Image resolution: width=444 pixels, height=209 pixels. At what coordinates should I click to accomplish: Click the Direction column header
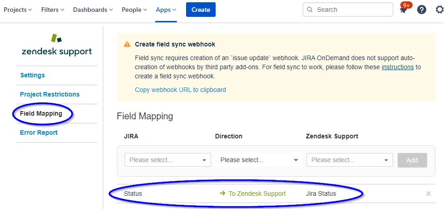pos(228,136)
